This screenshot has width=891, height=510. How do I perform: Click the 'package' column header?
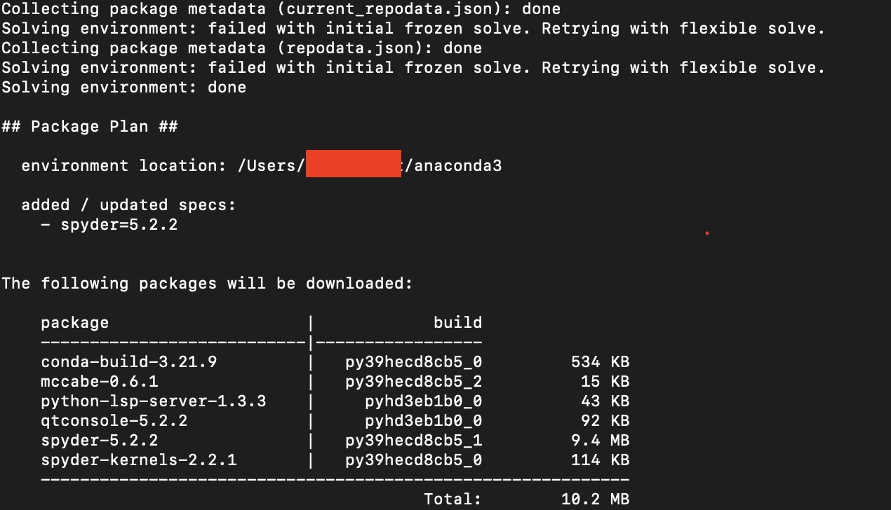point(75,323)
